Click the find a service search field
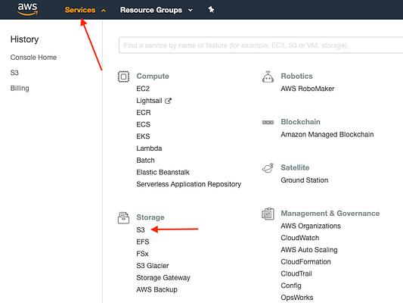 pos(261,45)
